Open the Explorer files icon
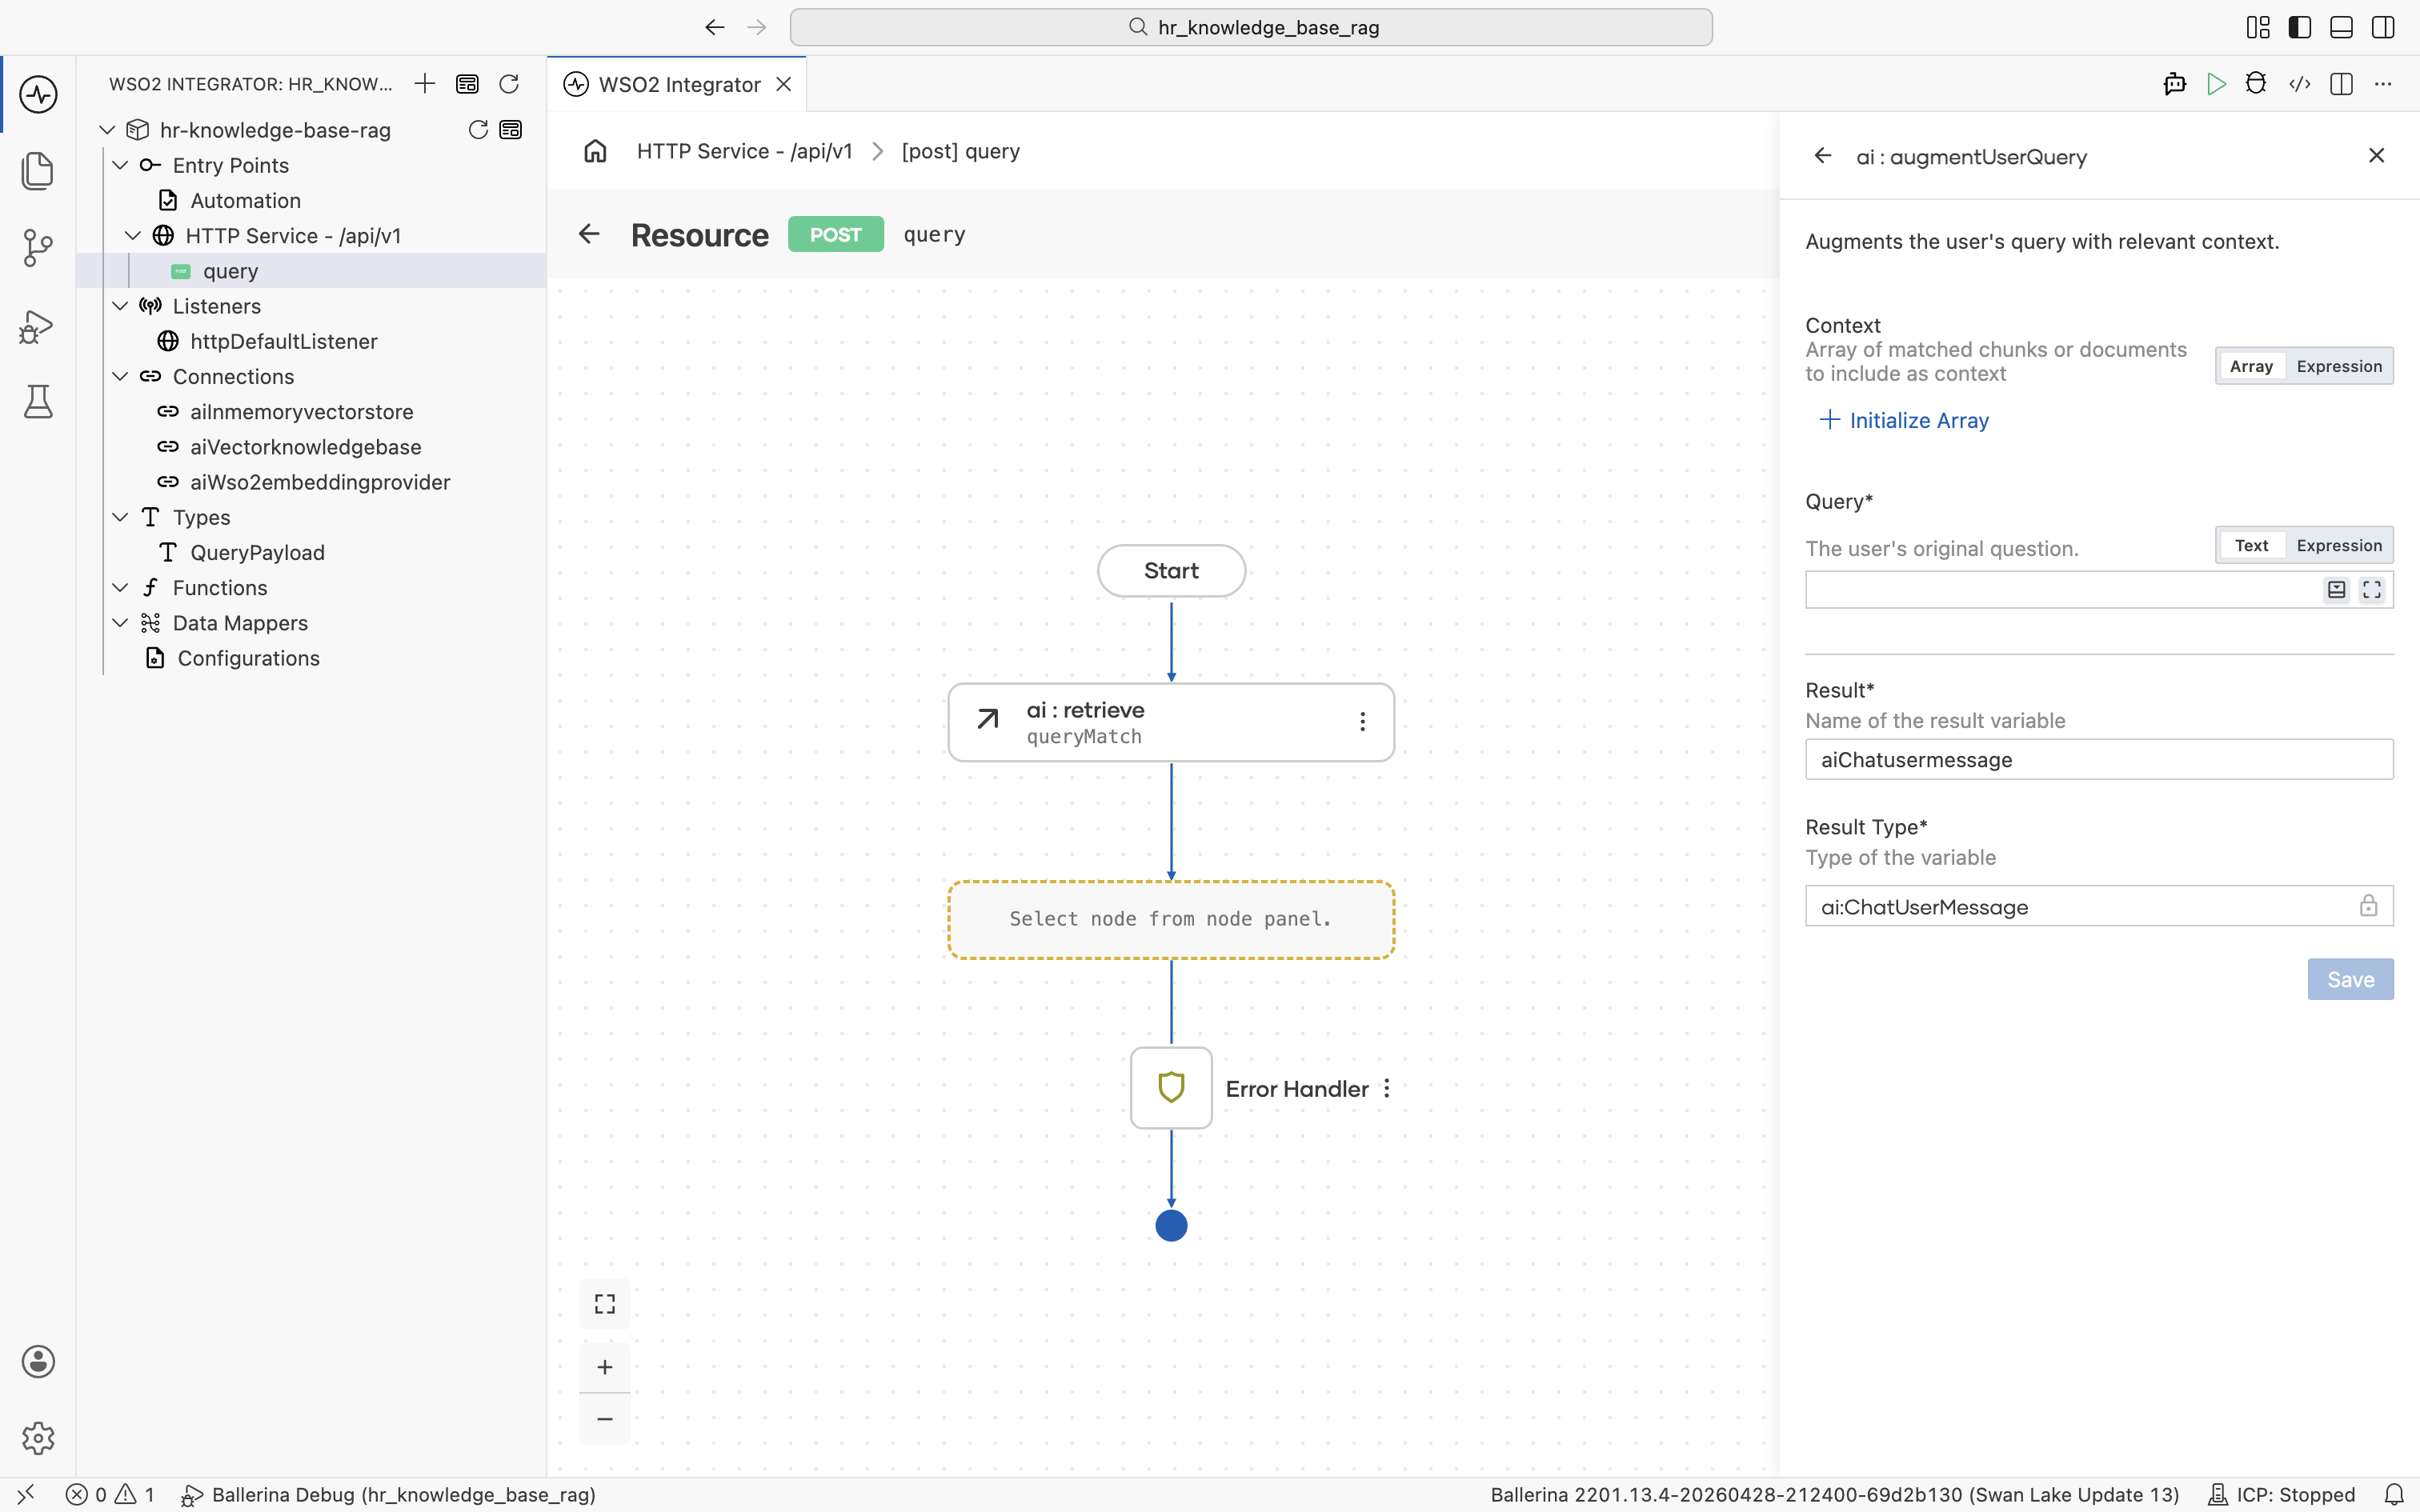2420x1512 pixels. 38,170
